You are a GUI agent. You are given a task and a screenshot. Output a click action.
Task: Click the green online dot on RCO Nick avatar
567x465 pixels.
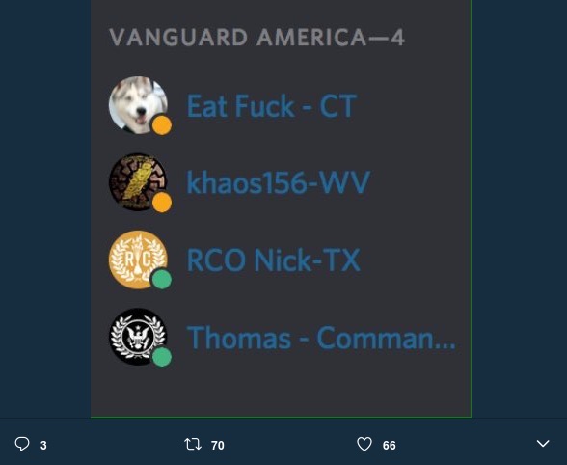(x=162, y=280)
